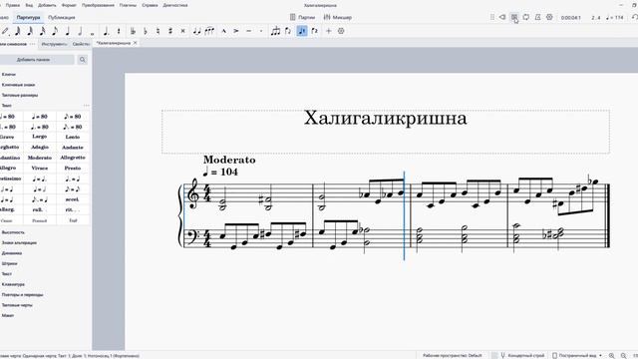
Task: Add a tenuto articulation
Action: [248, 31]
